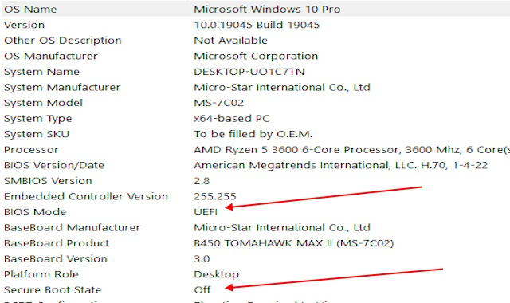Select the System Model value MS-7C02

coord(218,103)
